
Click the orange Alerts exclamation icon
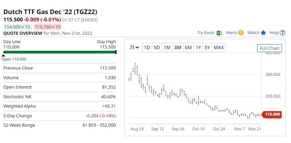tap(241, 33)
